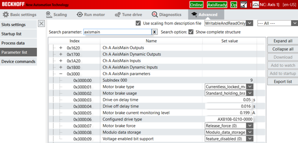This screenshot has height=143, width=298.
Task: Select the SubIndex 000 row
Action: click(x=156, y=80)
